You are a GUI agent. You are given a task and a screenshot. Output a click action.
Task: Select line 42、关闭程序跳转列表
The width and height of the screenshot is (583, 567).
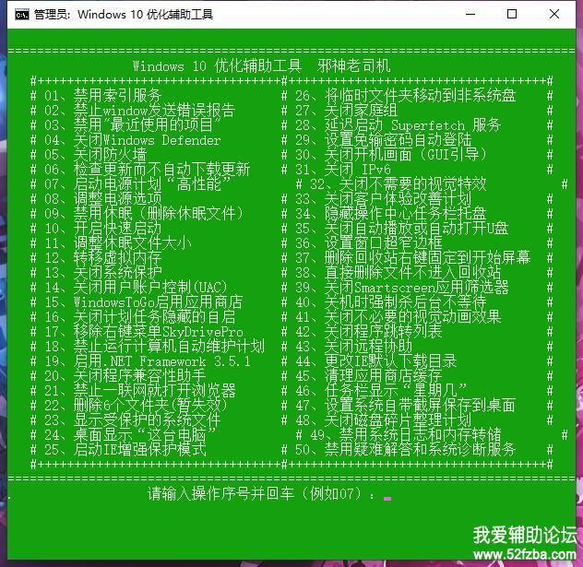pos(368,331)
